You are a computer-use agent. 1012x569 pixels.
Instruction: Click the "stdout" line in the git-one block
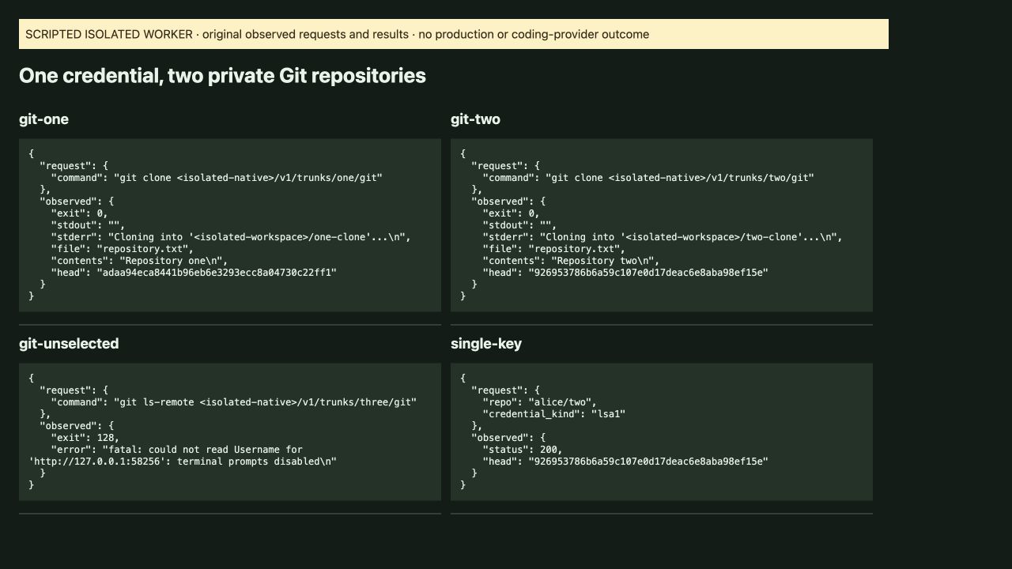click(89, 225)
